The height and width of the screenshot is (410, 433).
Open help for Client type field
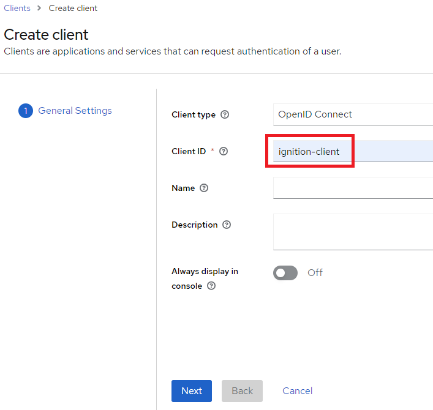pyautogui.click(x=225, y=114)
